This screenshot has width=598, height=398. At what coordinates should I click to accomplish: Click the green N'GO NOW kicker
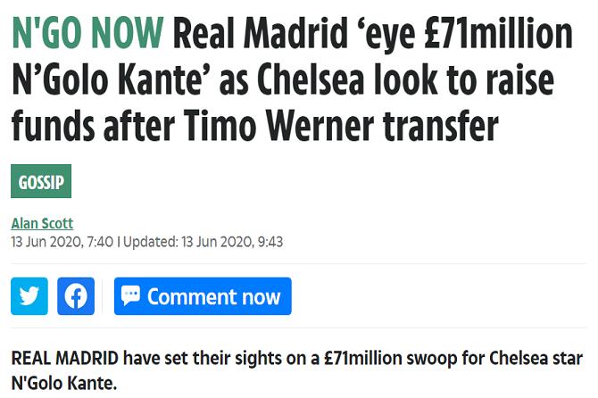pos(87,36)
